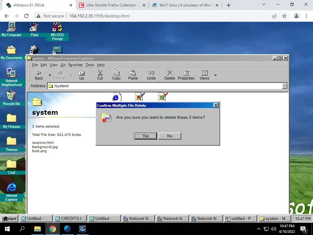Switch to the Win7 Simu tab
Image resolution: width=313 pixels, height=235 pixels.
pos(186,5)
